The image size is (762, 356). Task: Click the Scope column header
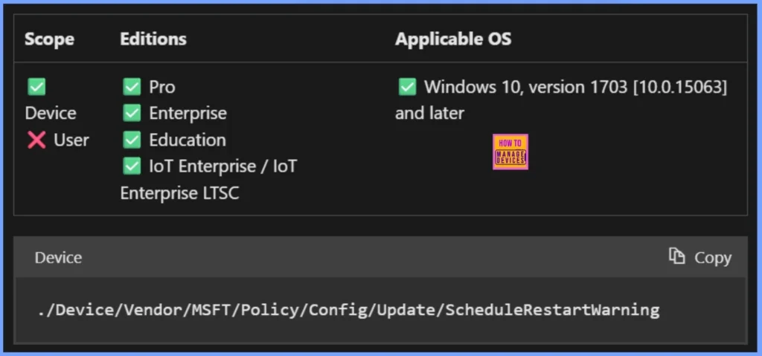[51, 39]
